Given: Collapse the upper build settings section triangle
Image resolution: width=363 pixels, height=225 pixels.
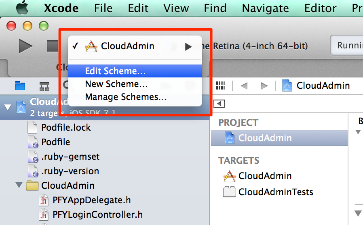Looking at the screenshot, I should tap(358, 132).
